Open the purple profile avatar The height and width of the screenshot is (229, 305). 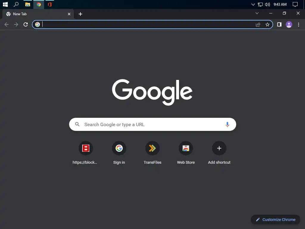289,24
